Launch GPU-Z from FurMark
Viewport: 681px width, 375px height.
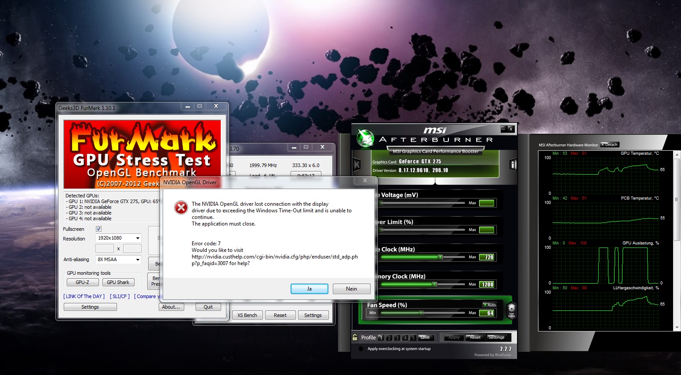[x=83, y=282]
